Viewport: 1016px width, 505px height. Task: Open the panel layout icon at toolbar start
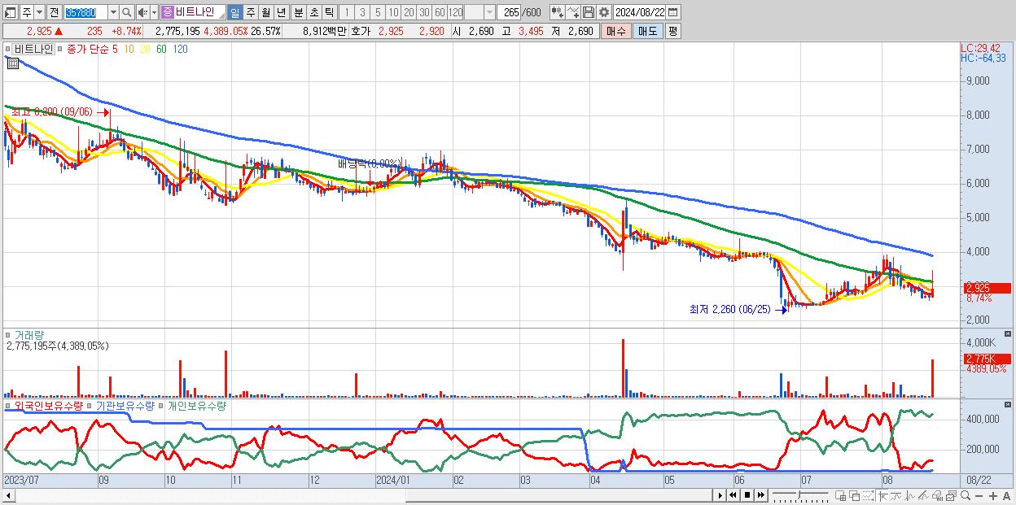click(11, 12)
